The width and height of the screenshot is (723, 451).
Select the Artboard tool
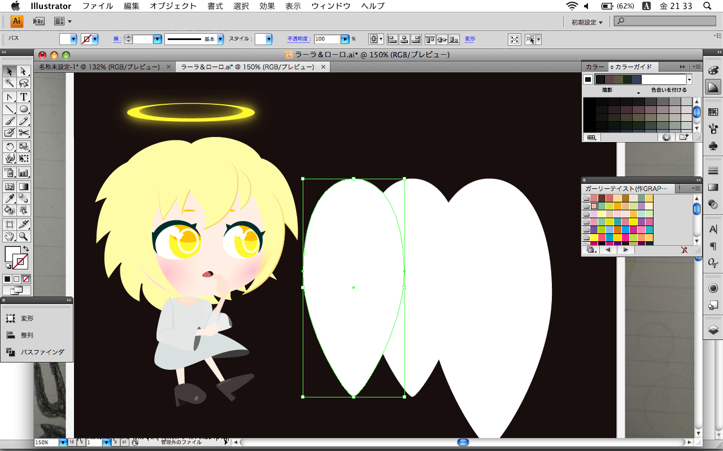[x=10, y=224]
